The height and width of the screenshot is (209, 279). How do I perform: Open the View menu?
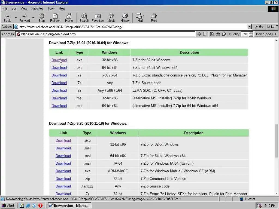[x=24, y=8]
